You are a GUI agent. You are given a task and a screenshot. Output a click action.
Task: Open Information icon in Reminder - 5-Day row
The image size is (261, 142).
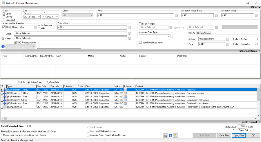click(x=125, y=100)
